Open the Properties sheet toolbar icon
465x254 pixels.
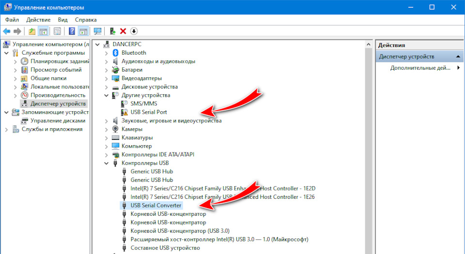point(57,31)
